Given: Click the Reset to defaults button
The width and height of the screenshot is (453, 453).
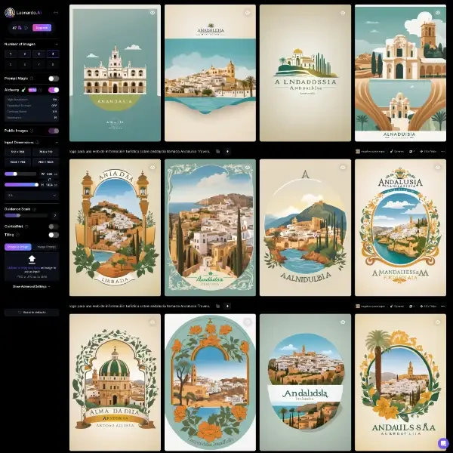Looking at the screenshot, I should tap(32, 313).
